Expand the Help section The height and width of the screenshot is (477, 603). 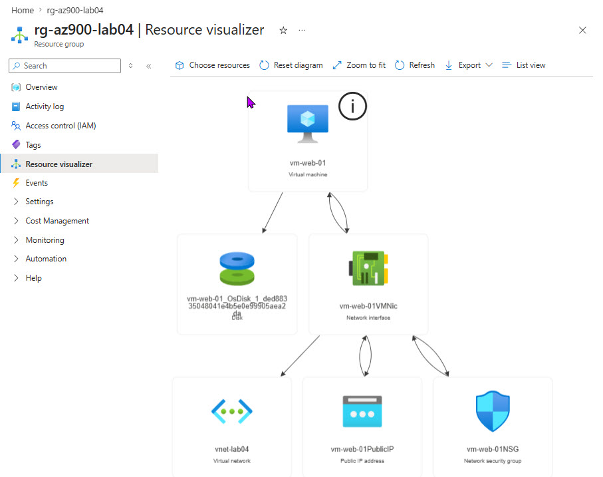click(x=16, y=278)
